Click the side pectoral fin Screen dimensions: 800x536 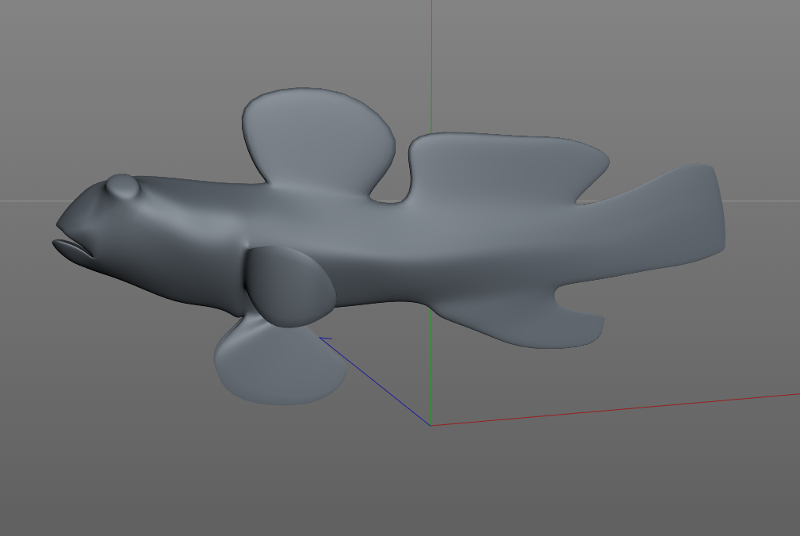(x=290, y=286)
